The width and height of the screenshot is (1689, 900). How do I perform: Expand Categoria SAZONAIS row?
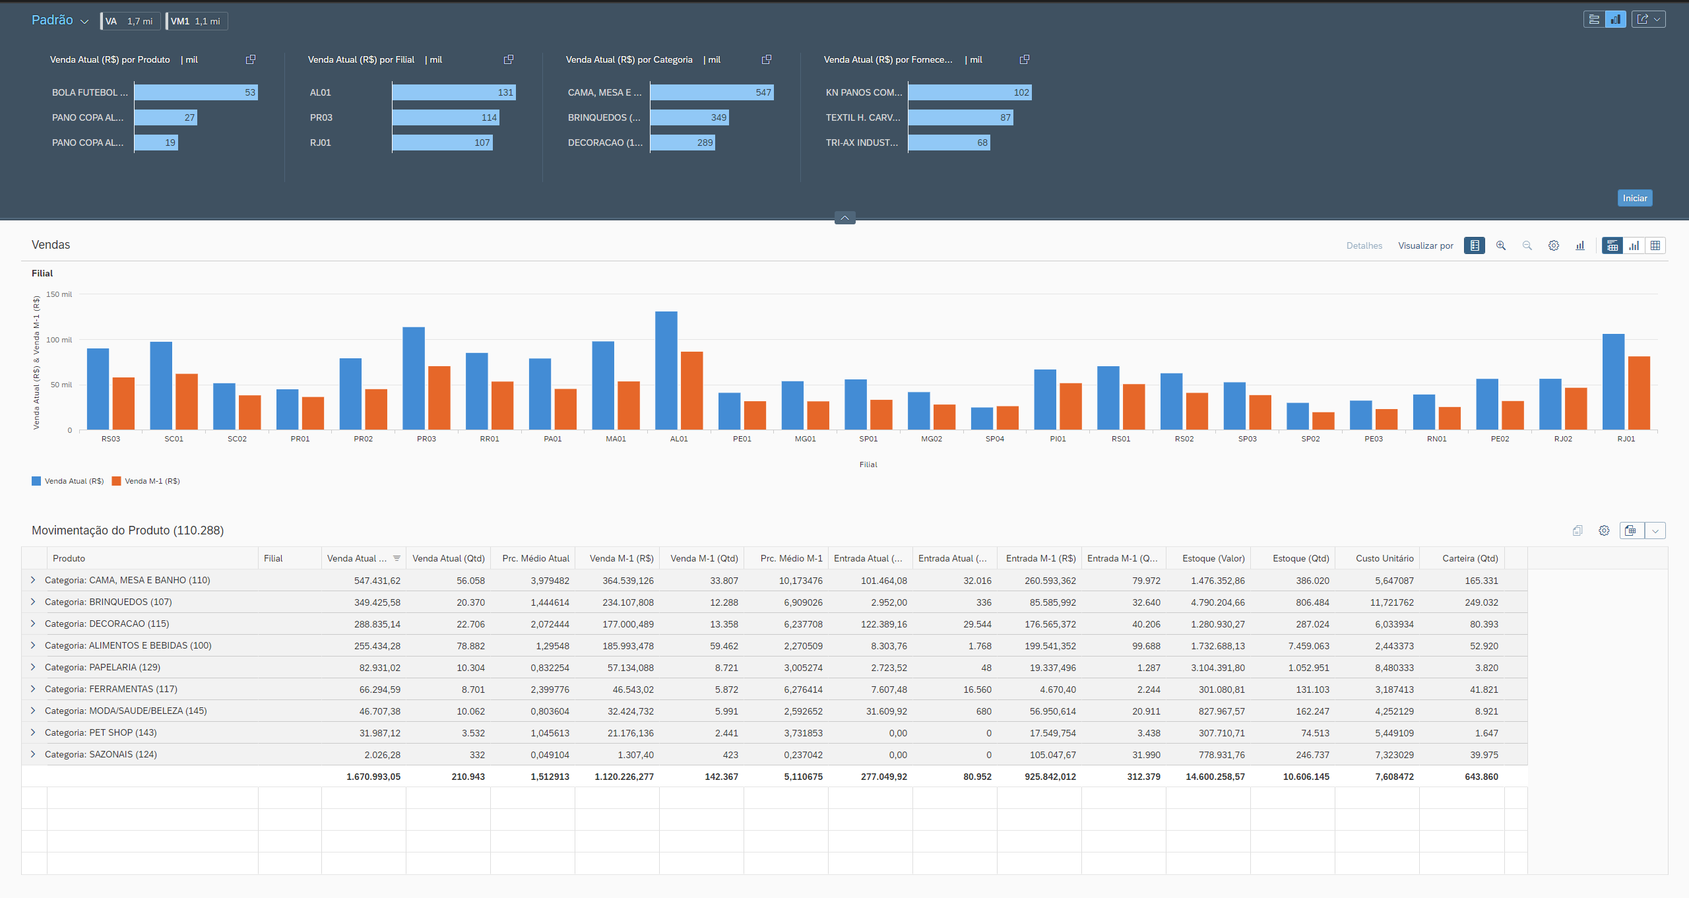[x=33, y=754]
